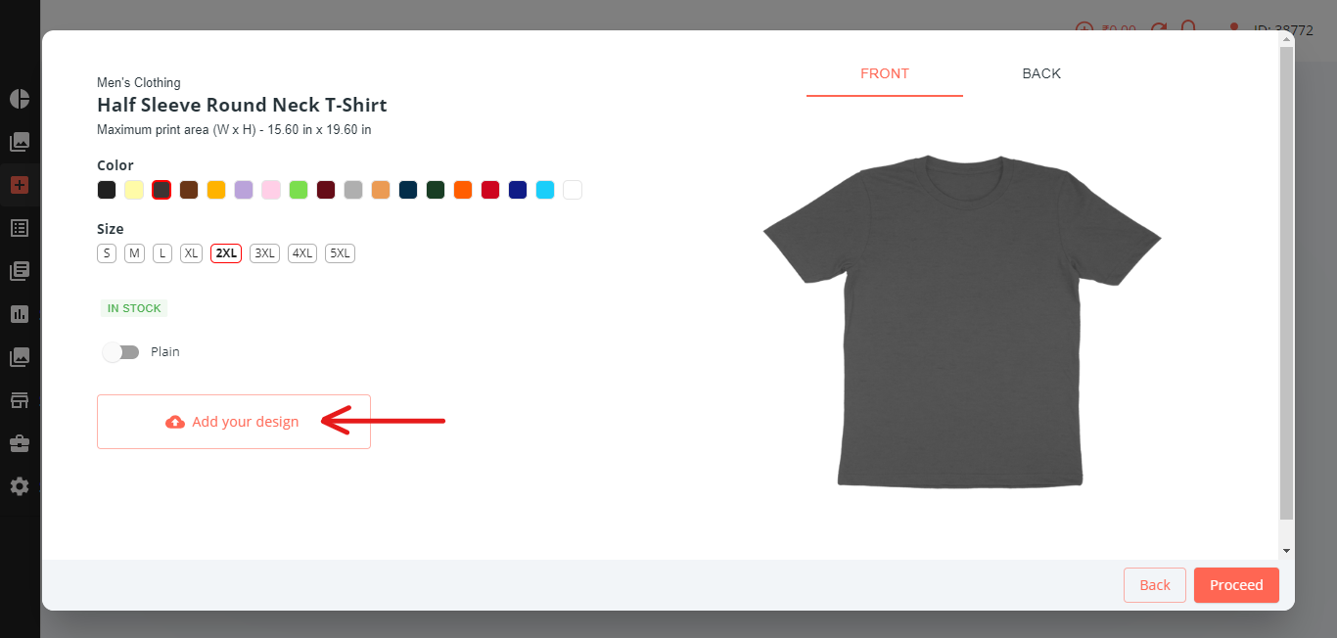Open the dashboard pie chart icon in sidebar
1337x638 pixels.
(x=20, y=99)
